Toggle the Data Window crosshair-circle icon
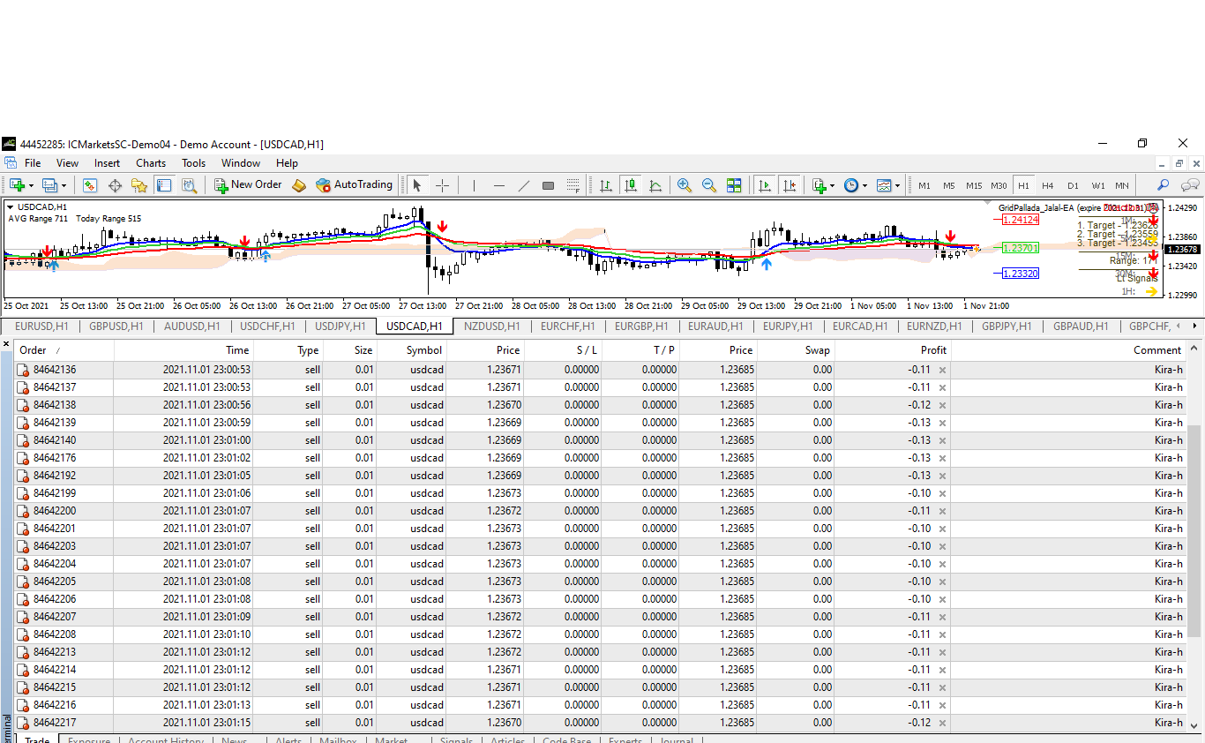Viewport: 1205px width, 743px height. (115, 185)
